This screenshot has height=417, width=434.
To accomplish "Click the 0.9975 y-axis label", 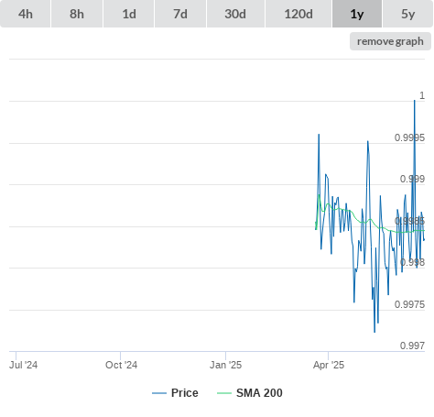I will click(409, 304).
